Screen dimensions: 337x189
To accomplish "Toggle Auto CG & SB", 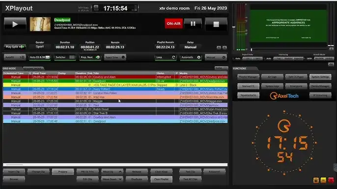I will [40, 57].
